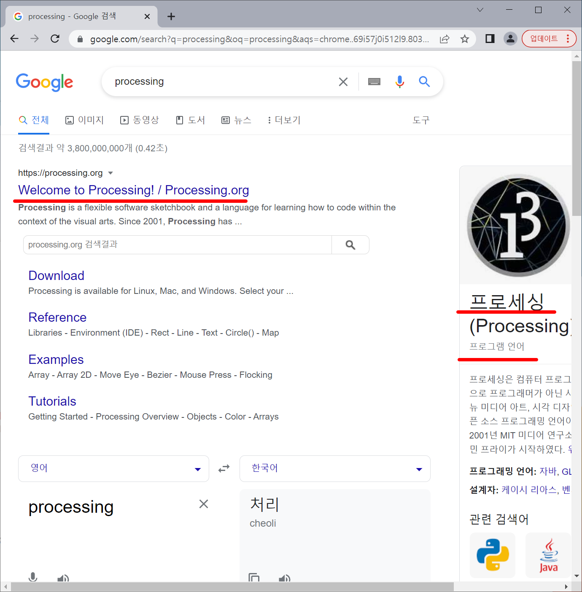View site security lock info

click(80, 39)
